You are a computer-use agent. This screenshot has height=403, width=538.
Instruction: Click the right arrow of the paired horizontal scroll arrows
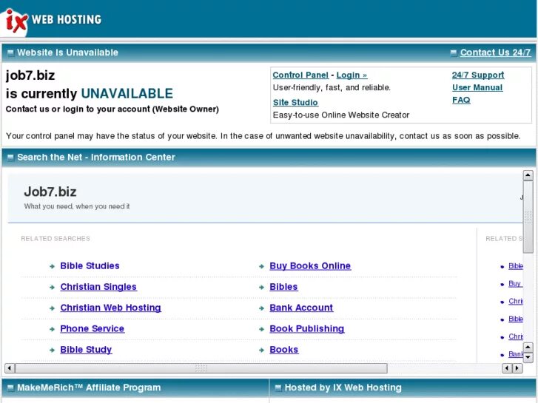[518, 368]
